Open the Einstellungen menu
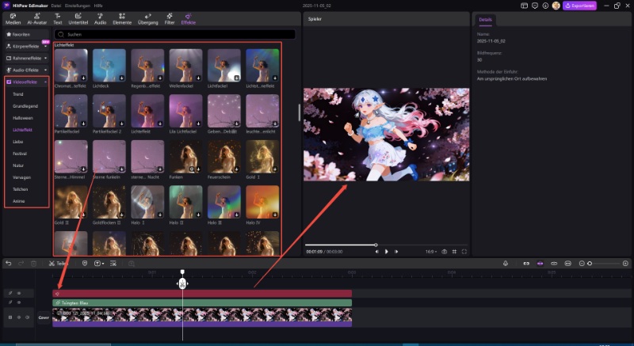The width and height of the screenshot is (634, 346). [78, 6]
